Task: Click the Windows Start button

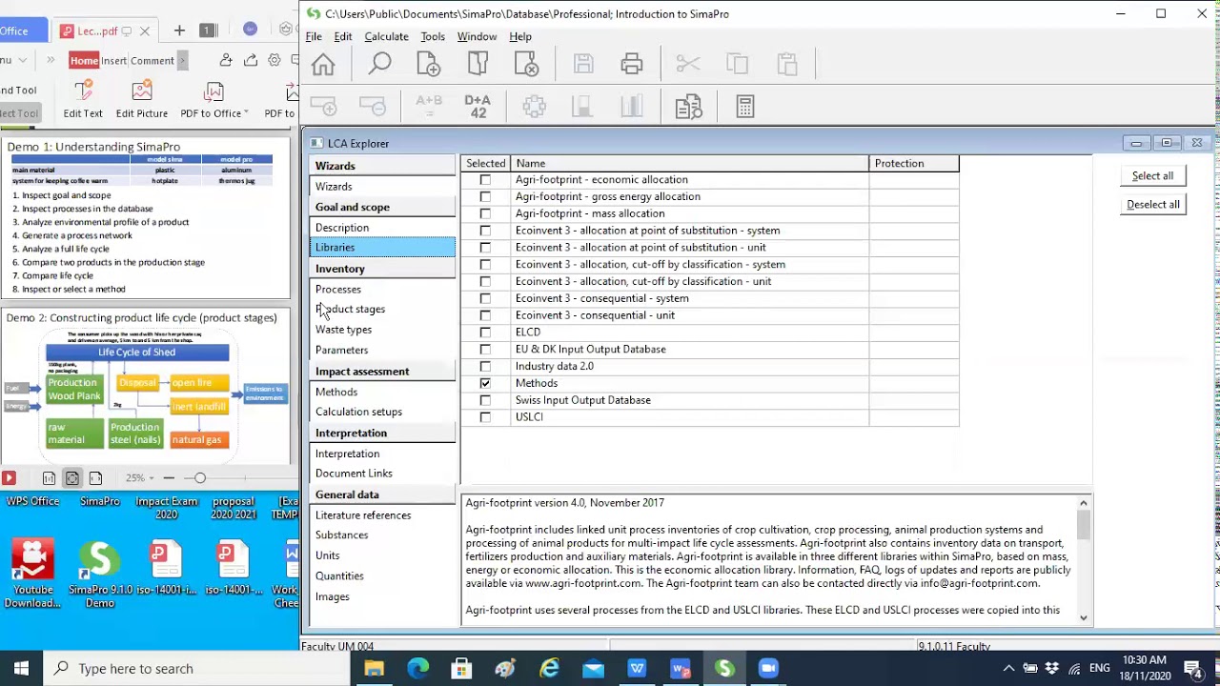Action: [21, 668]
